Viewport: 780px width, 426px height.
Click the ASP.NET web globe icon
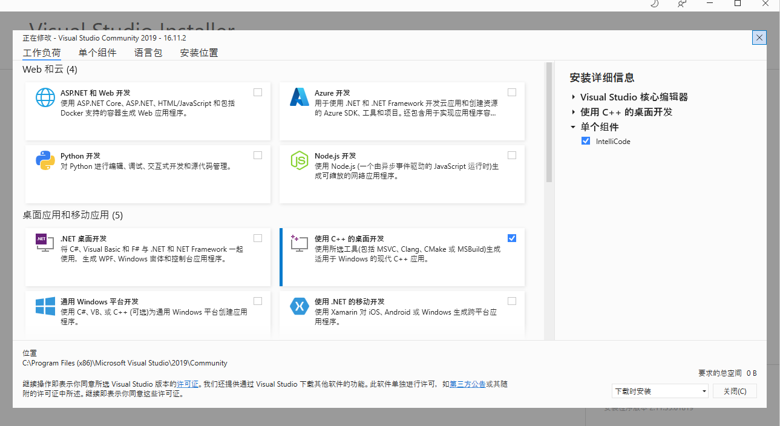(x=45, y=97)
